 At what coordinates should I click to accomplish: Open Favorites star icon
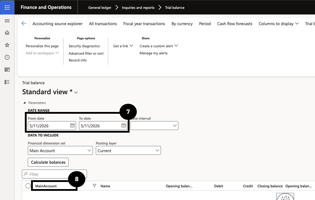[x=7, y=45]
